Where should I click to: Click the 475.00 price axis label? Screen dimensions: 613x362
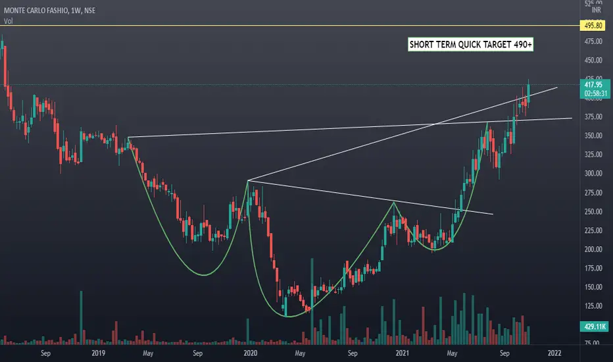click(x=593, y=41)
